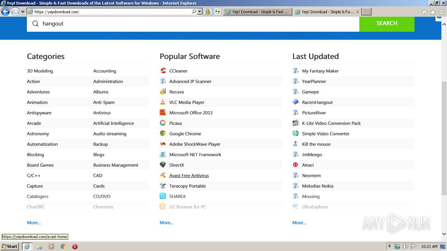Click the Teracopy Portable icon
Image resolution: width=447 pixels, height=251 pixels.
point(163,186)
